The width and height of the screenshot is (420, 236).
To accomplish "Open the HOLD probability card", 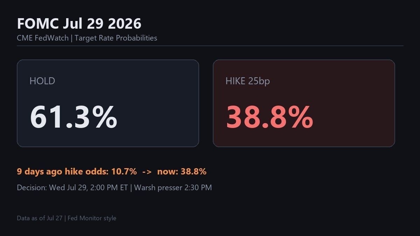I will [108, 103].
